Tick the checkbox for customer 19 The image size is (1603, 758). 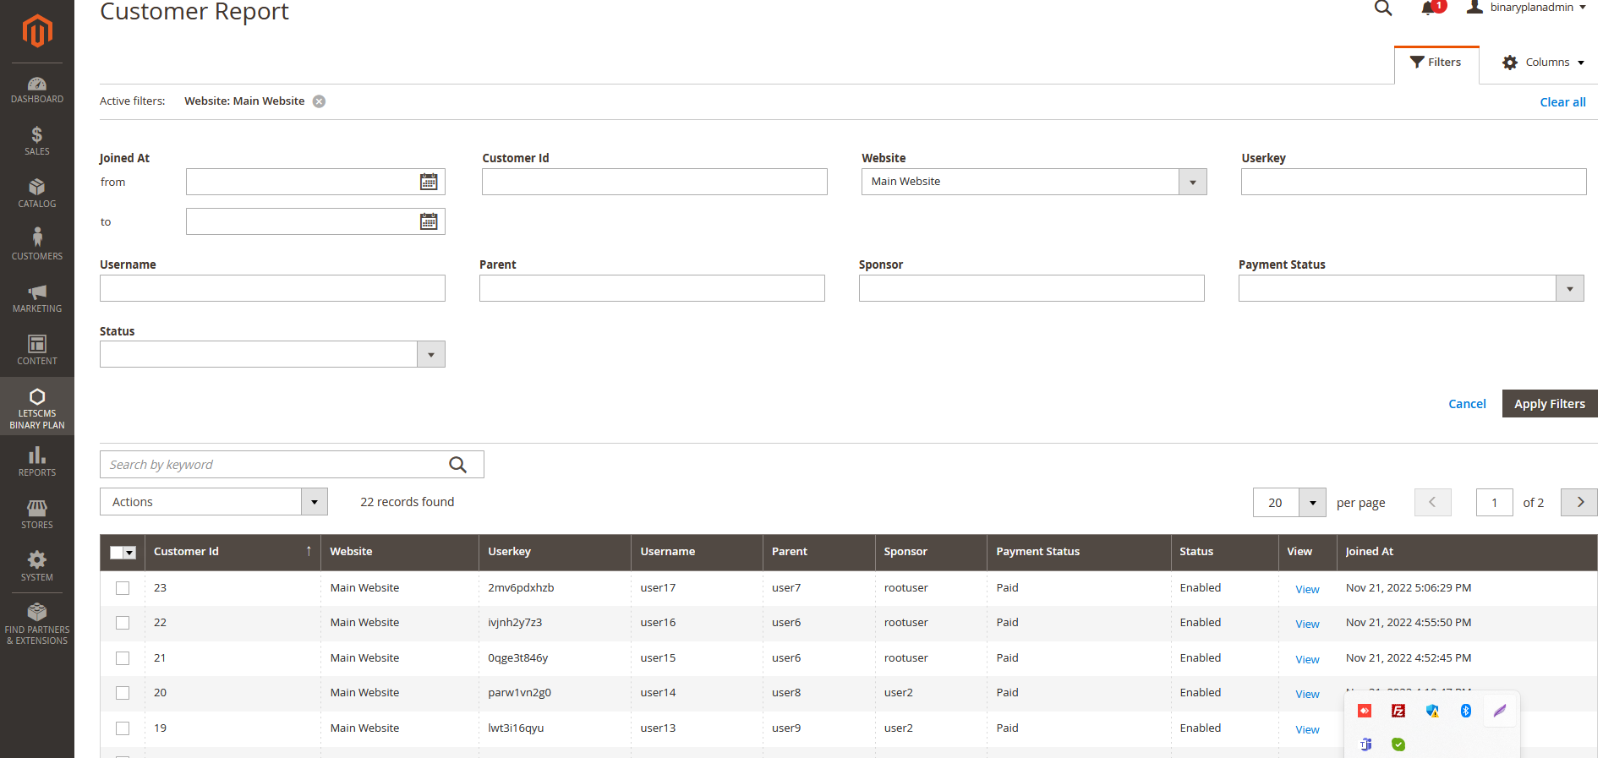click(123, 728)
